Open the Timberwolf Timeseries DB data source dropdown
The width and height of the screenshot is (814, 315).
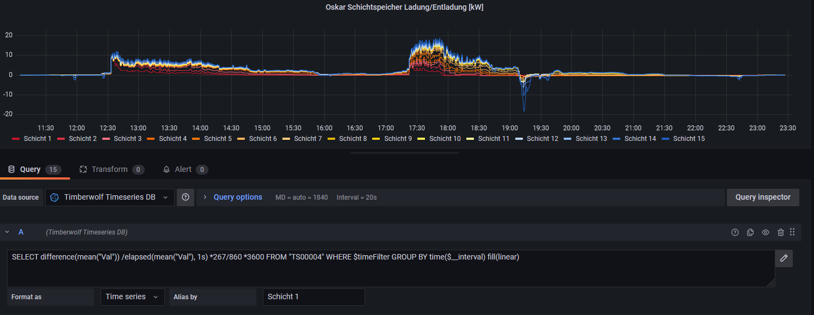(x=110, y=197)
